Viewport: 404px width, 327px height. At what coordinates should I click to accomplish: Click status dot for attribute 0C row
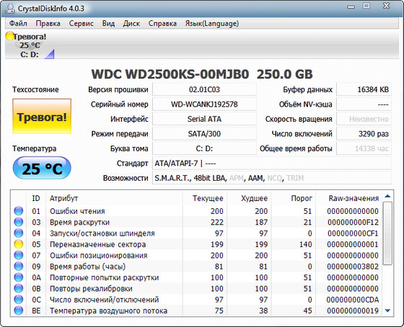(x=19, y=300)
